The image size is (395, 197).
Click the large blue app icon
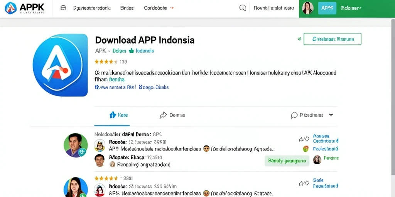60,65
